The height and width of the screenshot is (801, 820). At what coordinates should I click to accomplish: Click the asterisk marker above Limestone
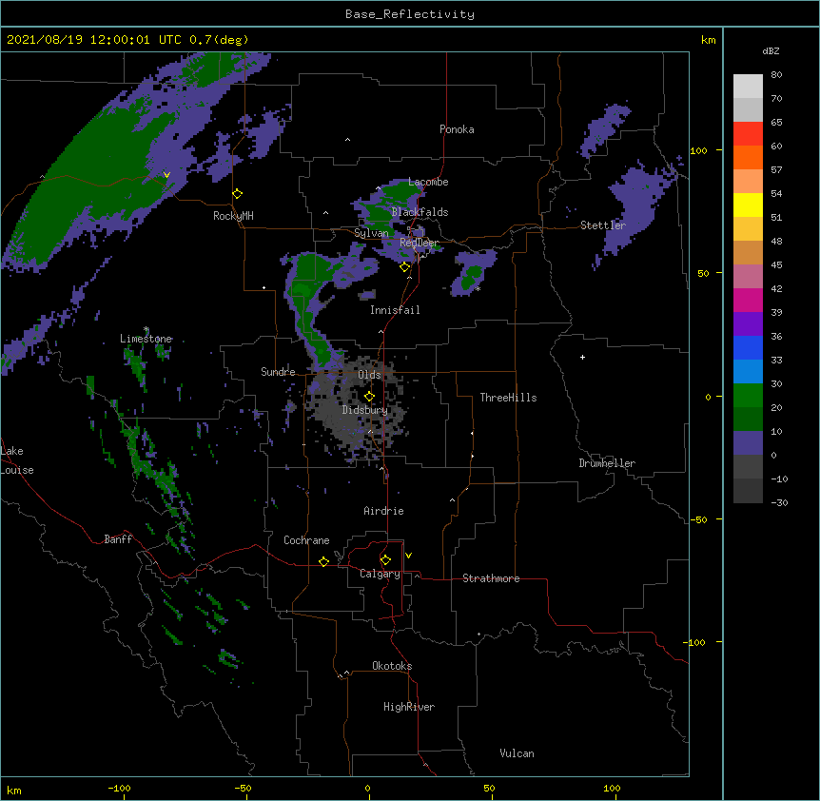pyautogui.click(x=146, y=329)
